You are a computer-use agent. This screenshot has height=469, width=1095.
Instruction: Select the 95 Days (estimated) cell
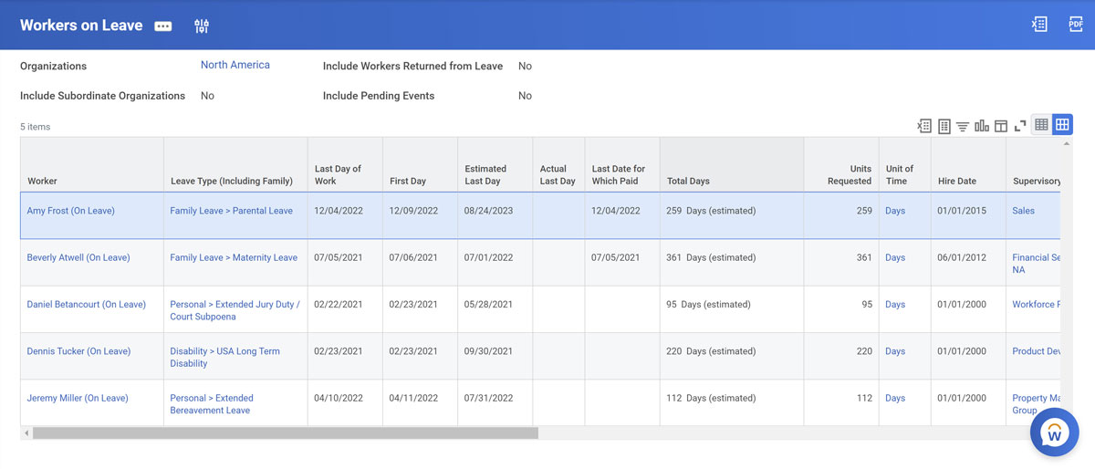pyautogui.click(x=732, y=309)
